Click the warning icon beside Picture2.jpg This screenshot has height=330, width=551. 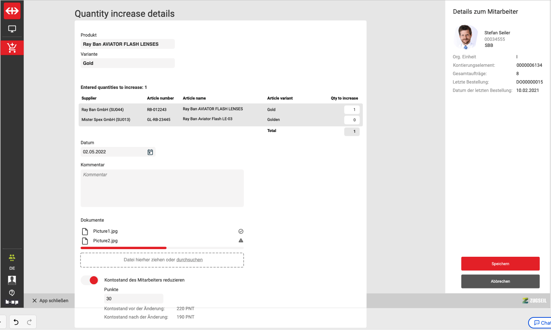(x=241, y=241)
